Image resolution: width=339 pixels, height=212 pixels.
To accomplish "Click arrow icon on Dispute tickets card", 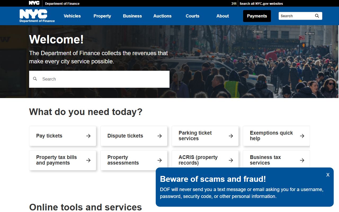I will click(160, 136).
